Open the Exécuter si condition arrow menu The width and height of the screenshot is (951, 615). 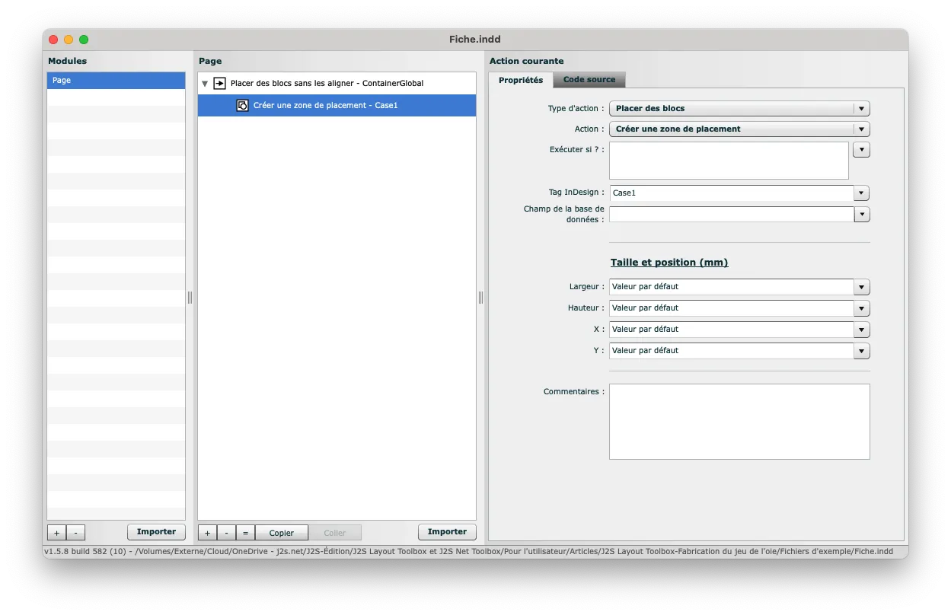pos(861,150)
